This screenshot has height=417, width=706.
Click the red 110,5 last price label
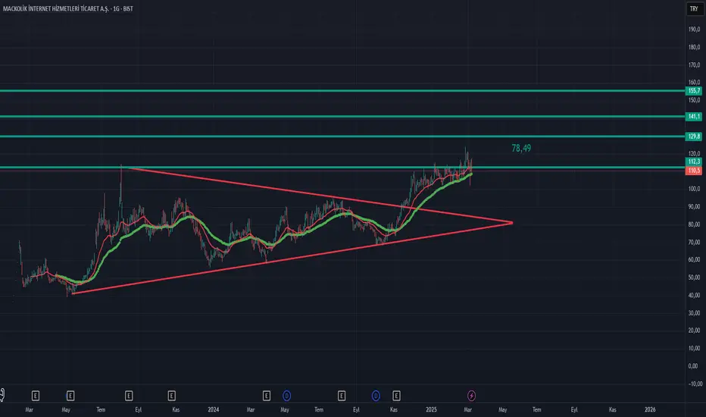pyautogui.click(x=694, y=171)
